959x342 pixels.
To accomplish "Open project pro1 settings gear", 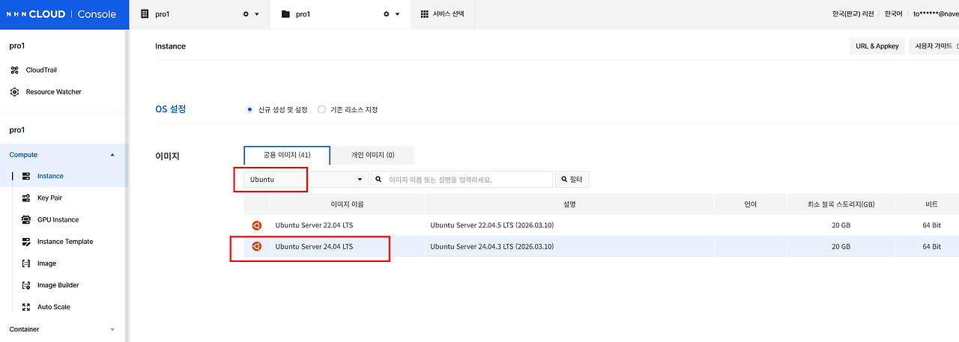I will coord(387,14).
